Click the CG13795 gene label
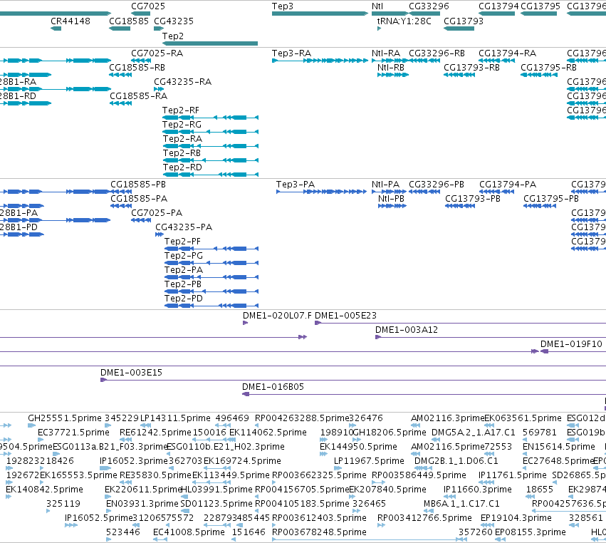This screenshot has width=606, height=543. pos(540,6)
